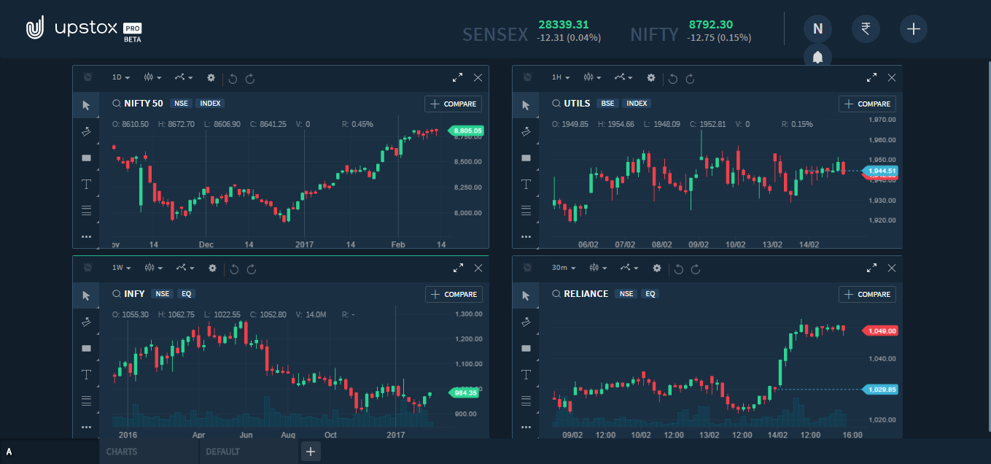Click COMPARE on the UTILS chart

point(867,104)
